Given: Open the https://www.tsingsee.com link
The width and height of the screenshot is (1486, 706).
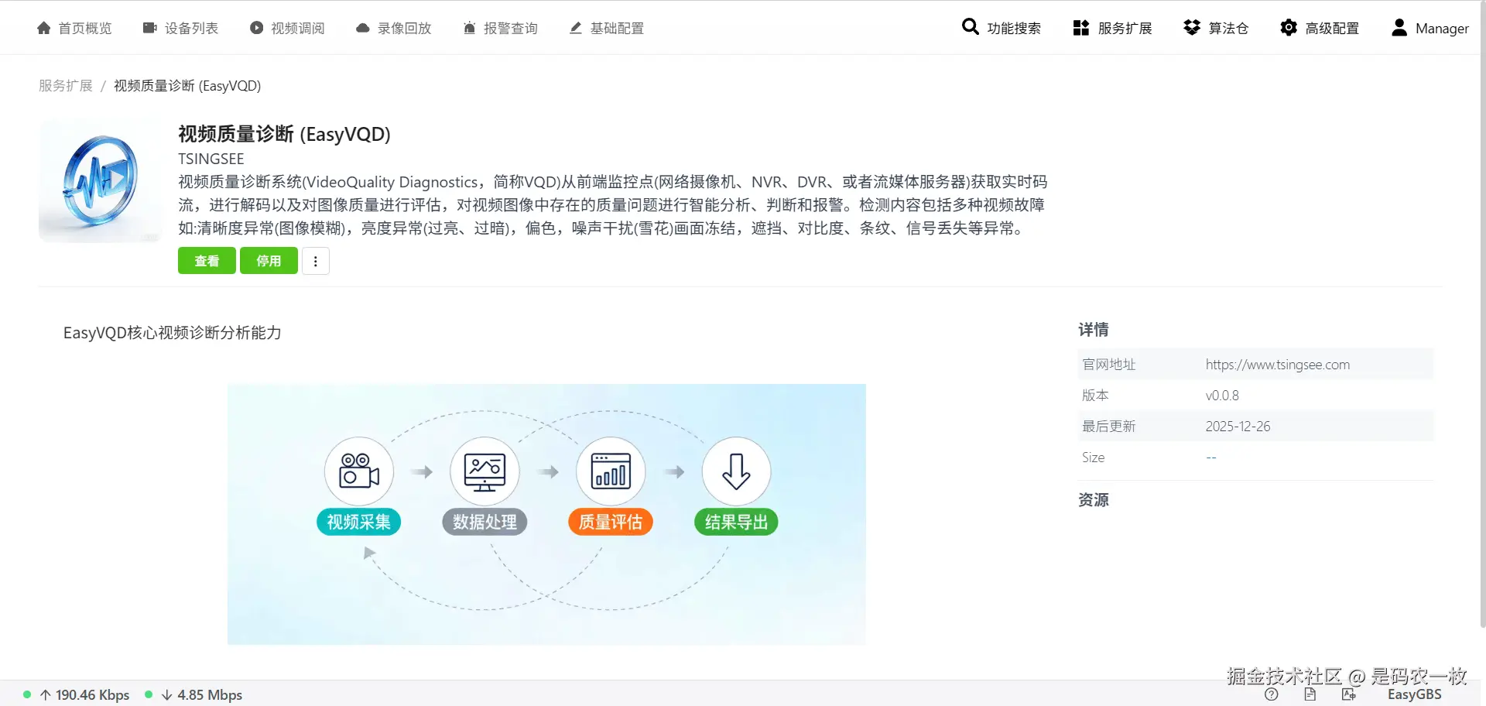Looking at the screenshot, I should 1278,365.
